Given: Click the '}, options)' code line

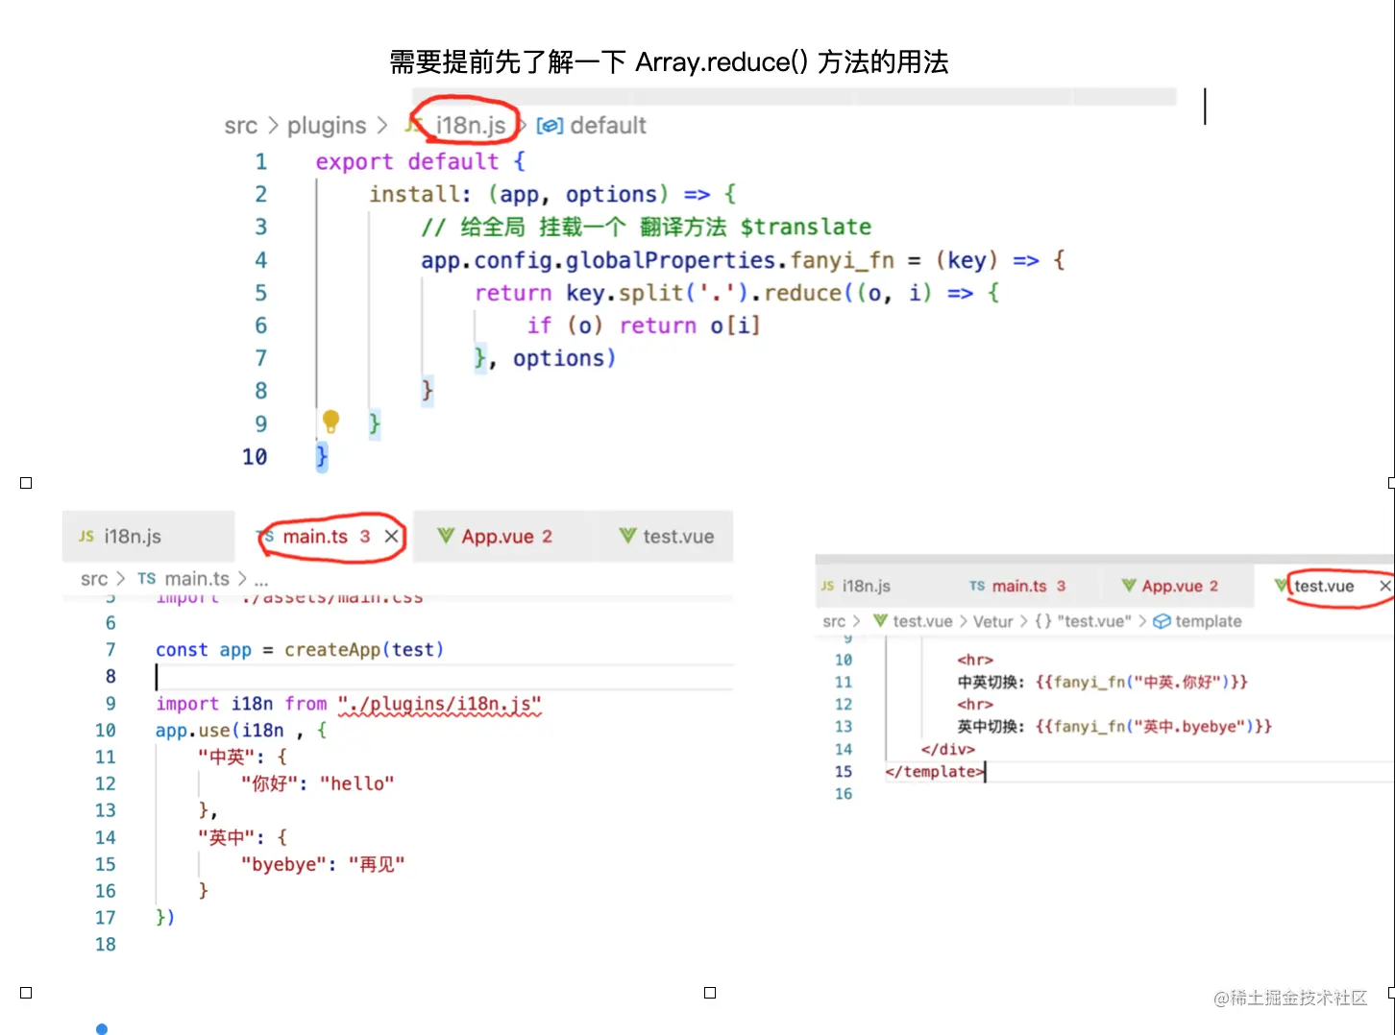Looking at the screenshot, I should click(x=545, y=358).
